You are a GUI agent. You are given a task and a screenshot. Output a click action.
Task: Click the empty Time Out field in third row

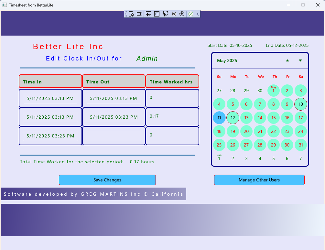coord(114,136)
